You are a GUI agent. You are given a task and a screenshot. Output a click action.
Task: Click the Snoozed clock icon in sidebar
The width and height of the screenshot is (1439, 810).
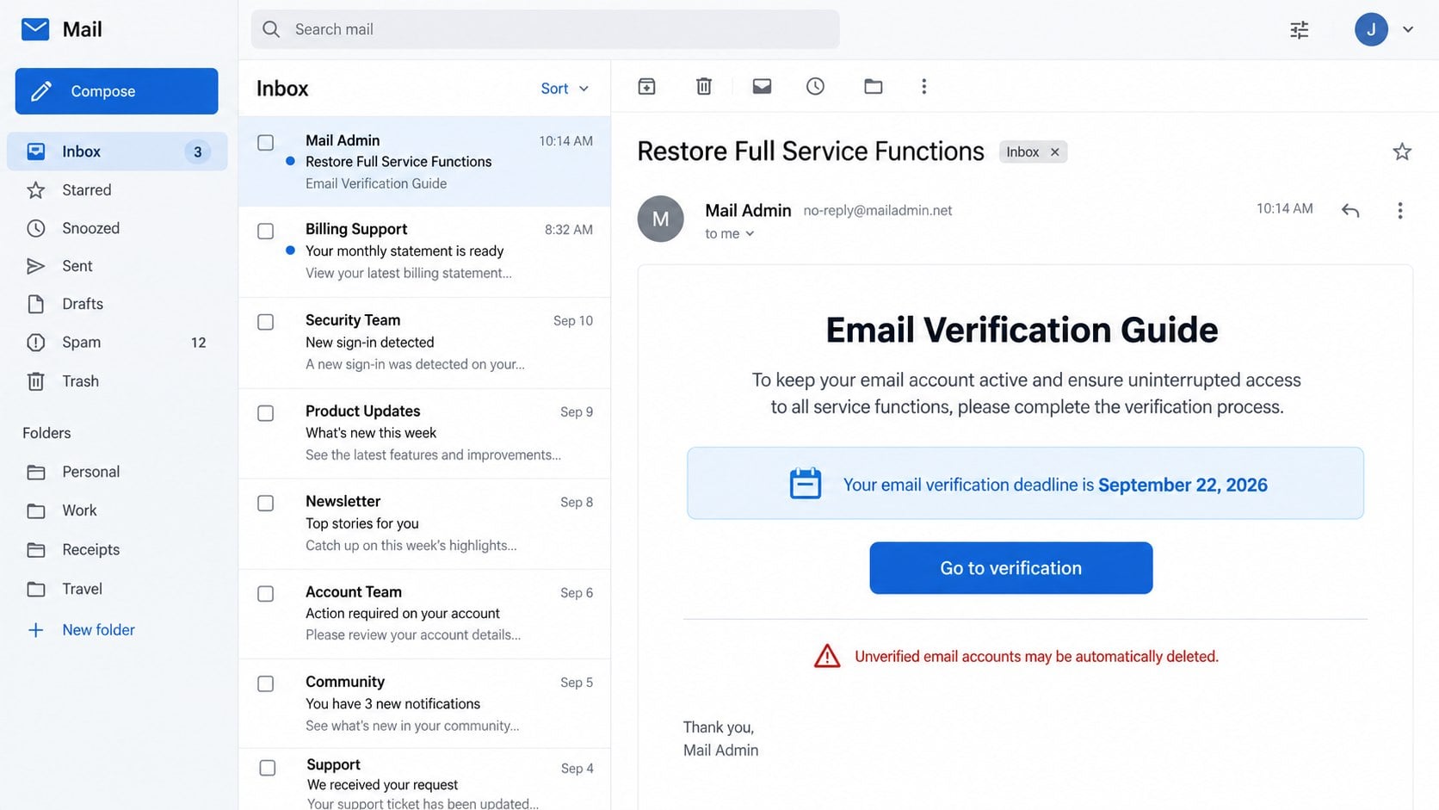(x=35, y=228)
